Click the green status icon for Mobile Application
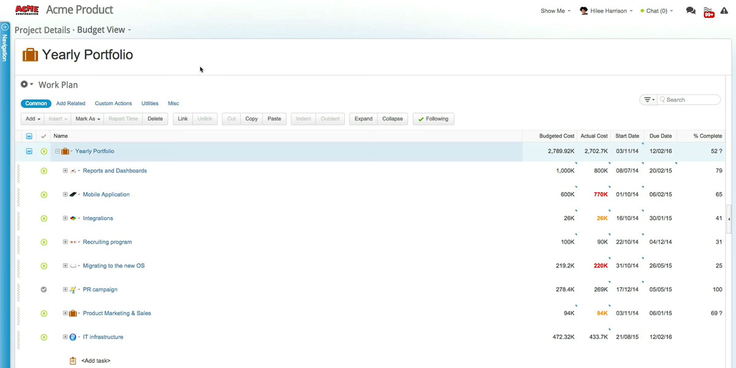The height and width of the screenshot is (368, 736). [44, 194]
